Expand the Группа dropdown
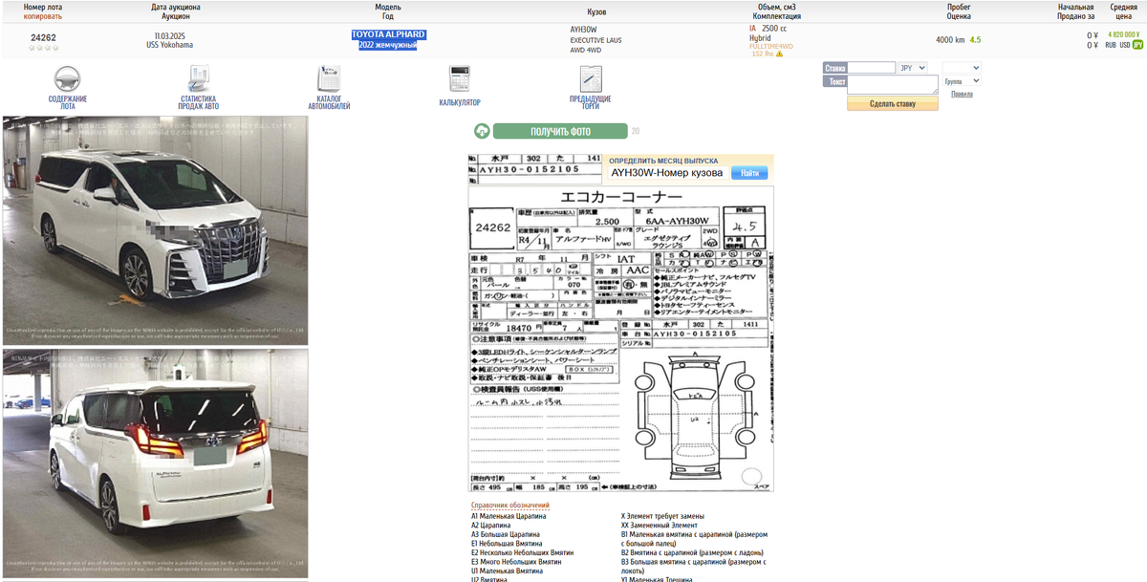The image size is (1147, 582). [x=963, y=81]
